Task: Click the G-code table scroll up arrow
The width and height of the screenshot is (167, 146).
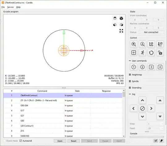Action: [124, 91]
